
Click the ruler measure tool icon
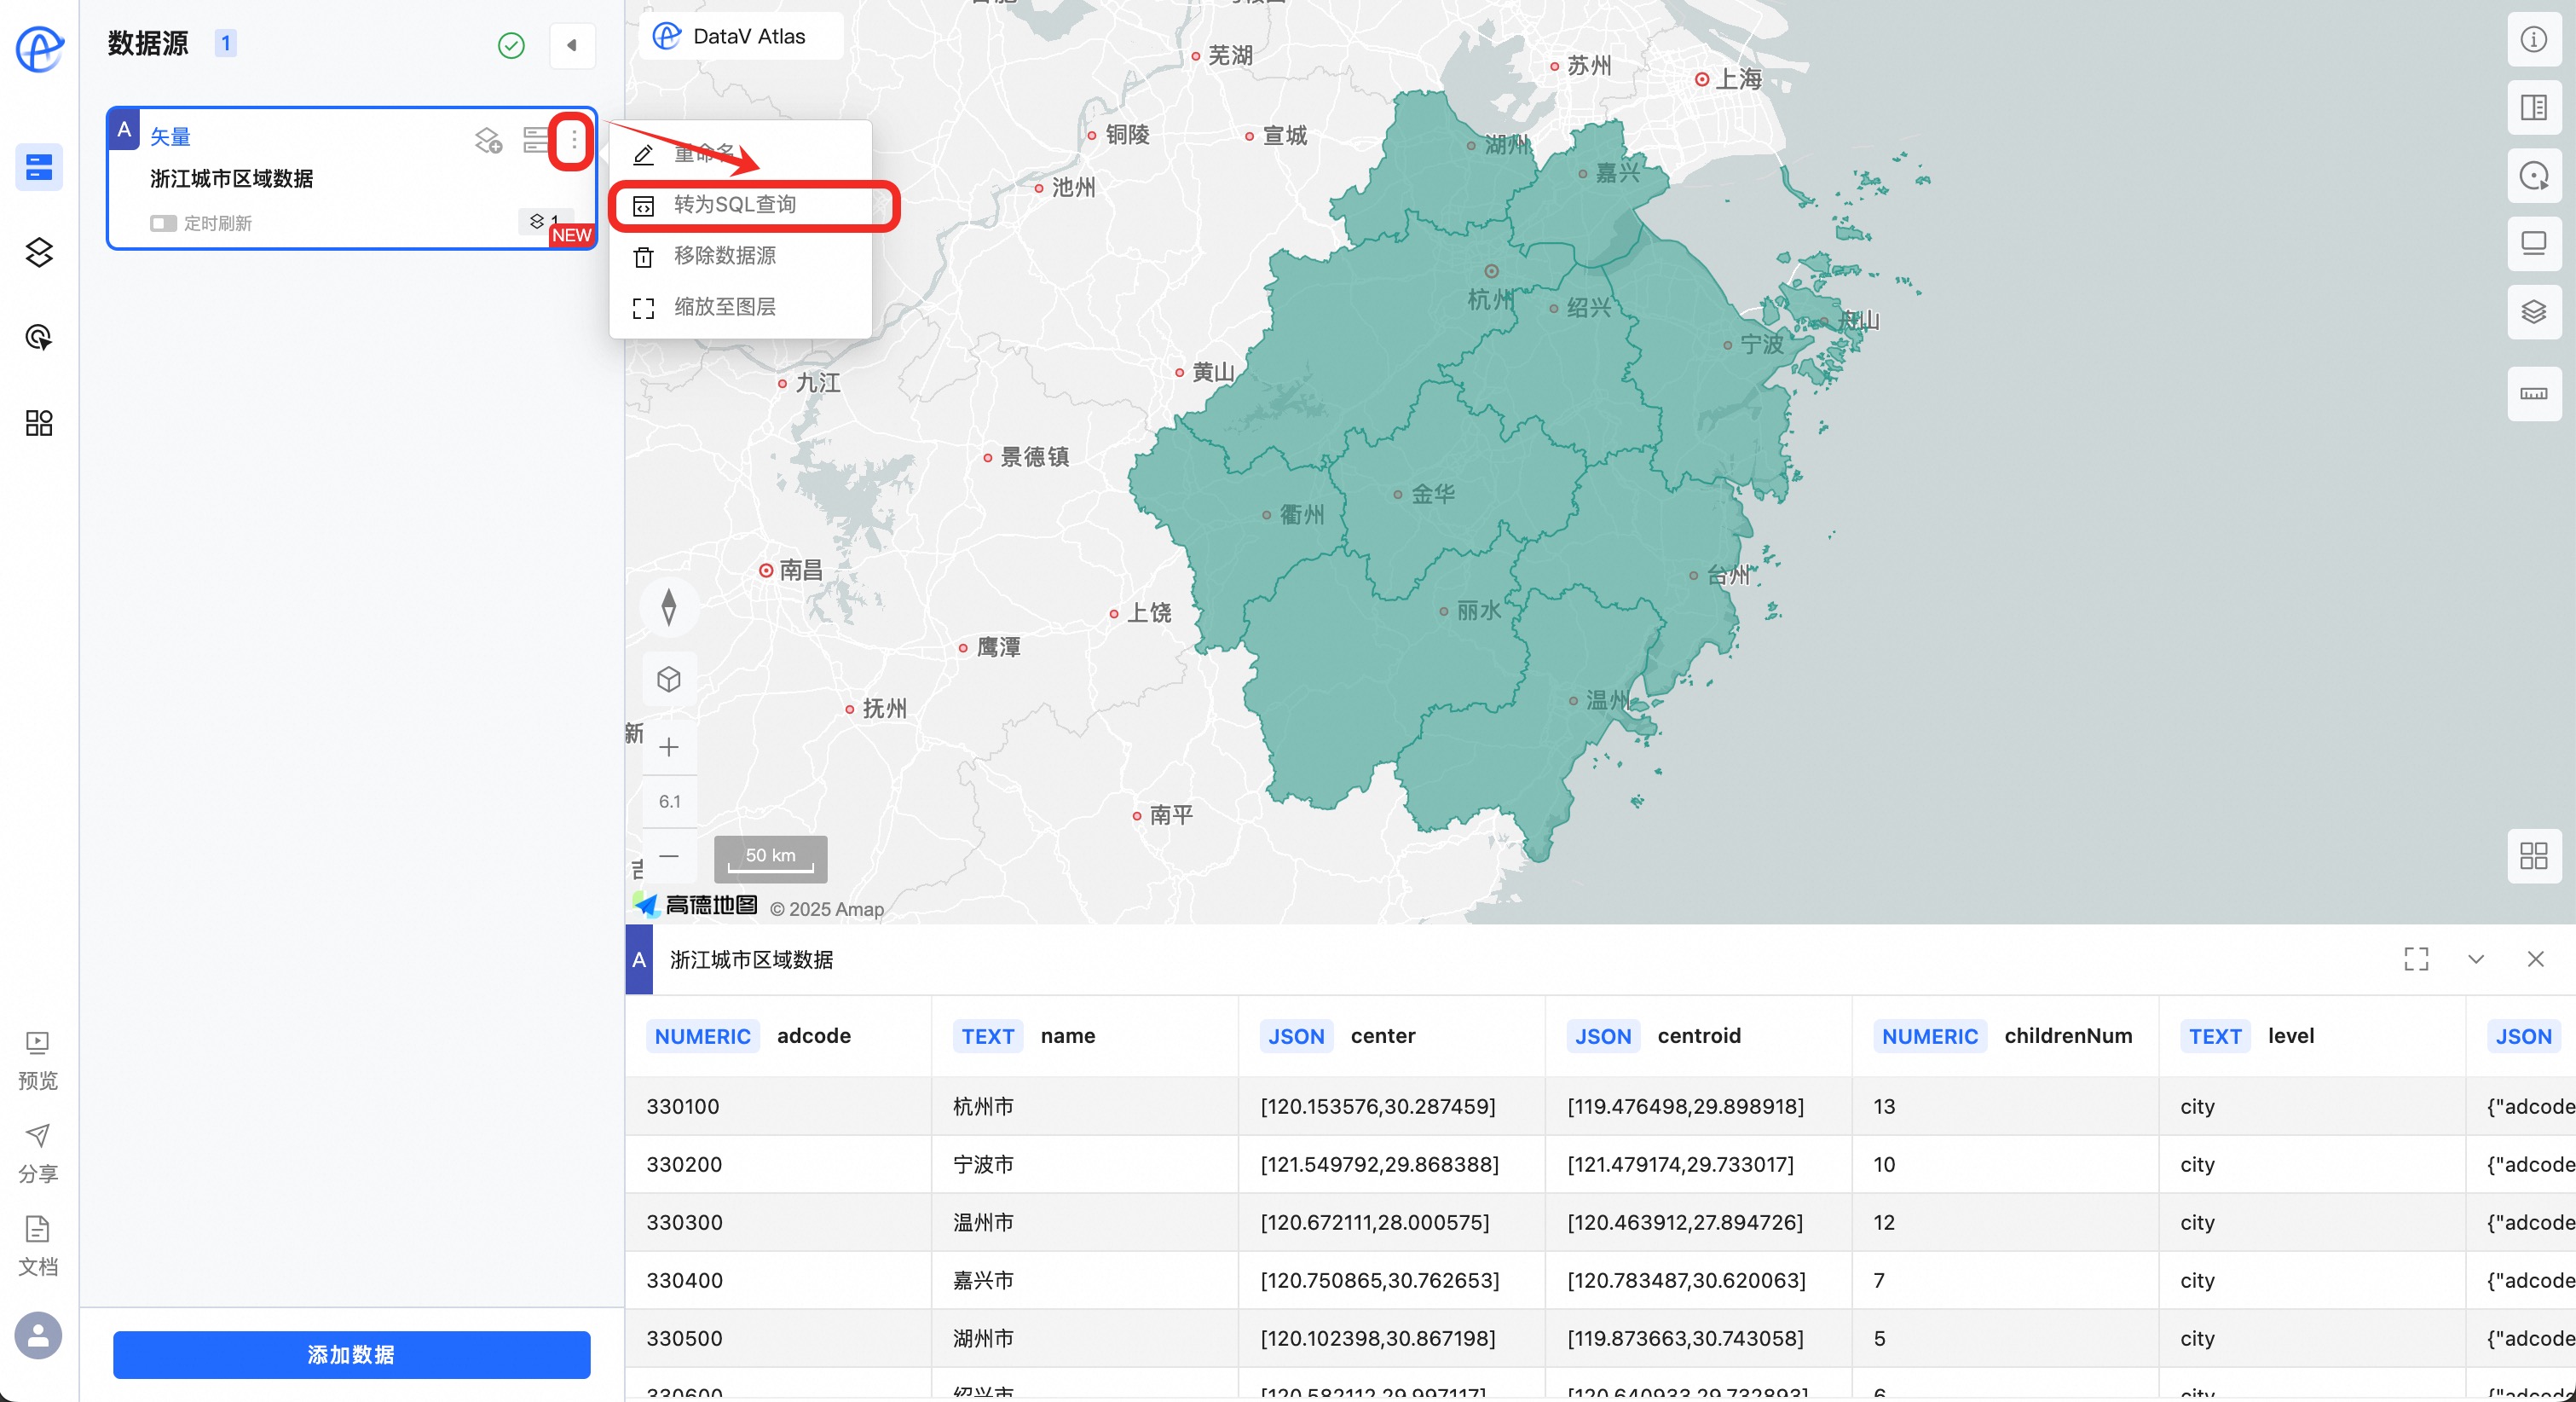(2533, 393)
